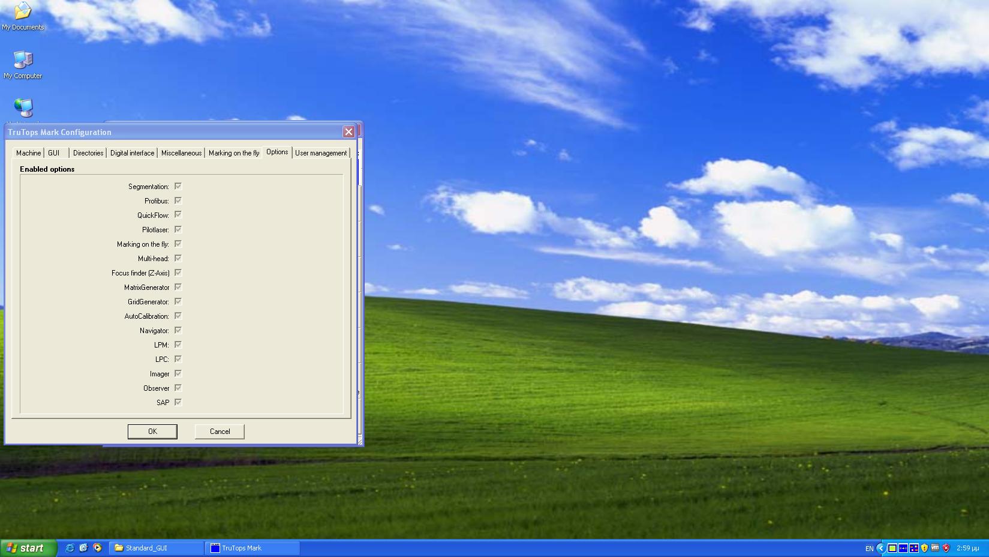The image size is (989, 557).
Task: Open the Digital interface tab
Action: pos(132,153)
